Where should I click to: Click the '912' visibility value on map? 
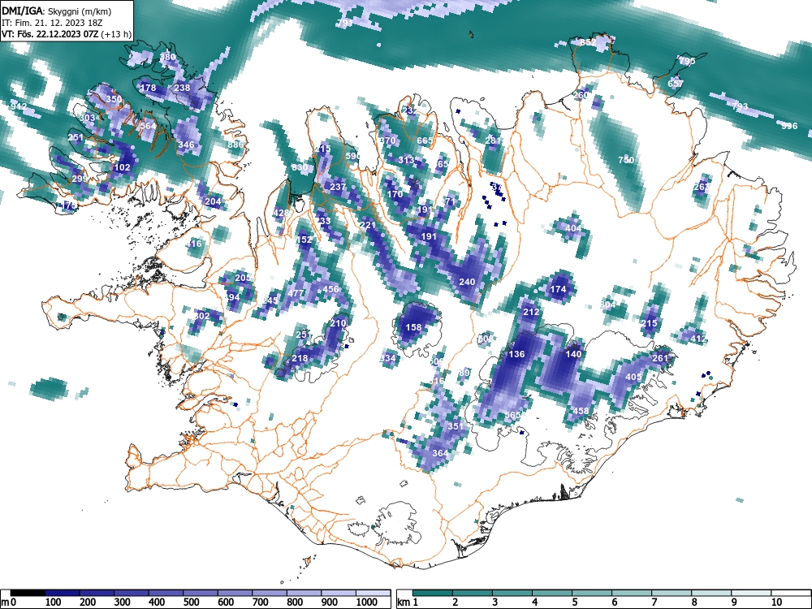tap(19, 106)
